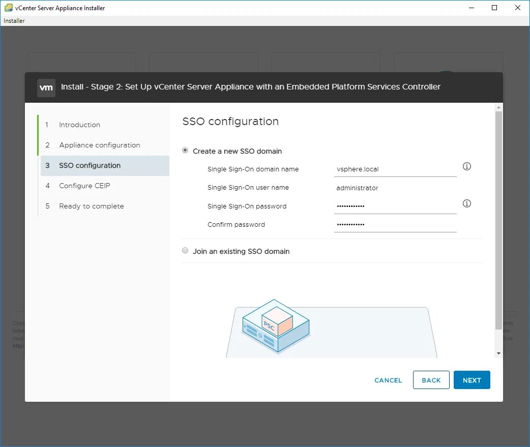The width and height of the screenshot is (530, 447).
Task: Click the Single Sign-On user name label
Action: [x=248, y=188]
